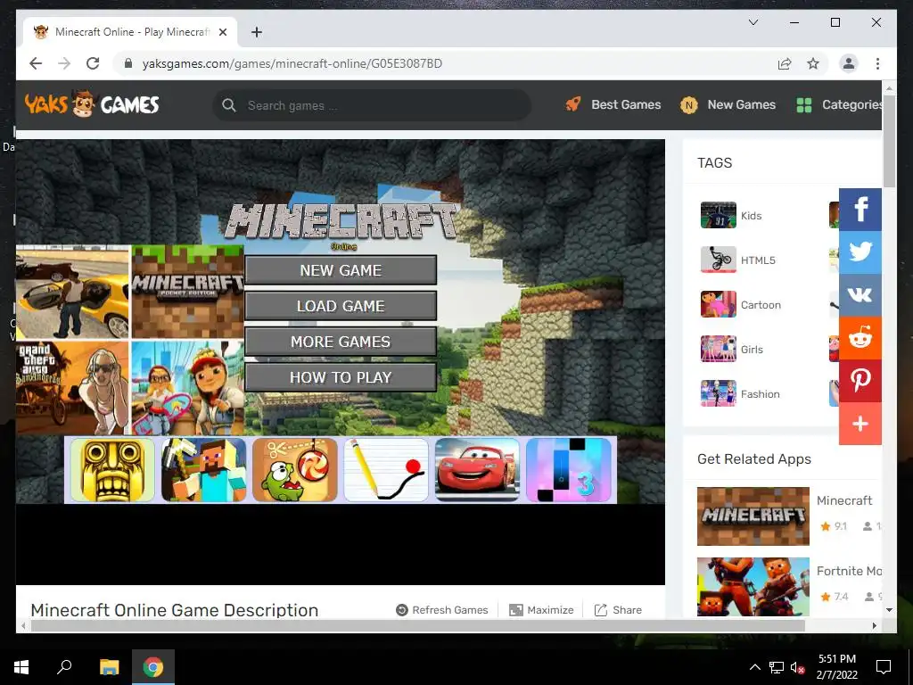Click the Chrome taskbar icon
Viewport: 913px width, 685px height.
click(153, 667)
